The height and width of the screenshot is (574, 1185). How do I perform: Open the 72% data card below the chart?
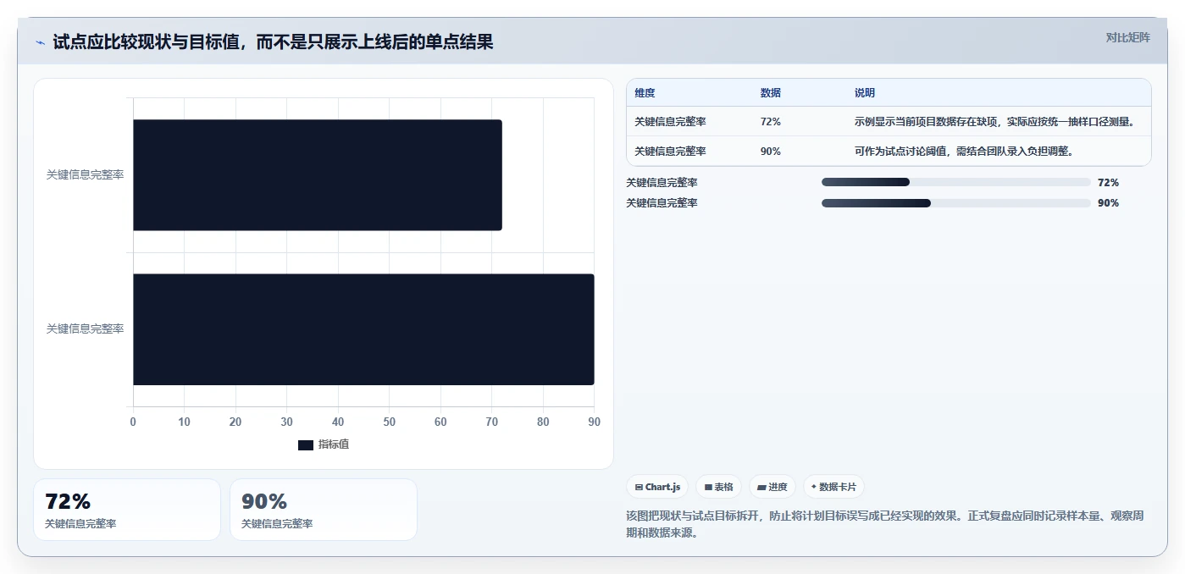[x=127, y=510]
